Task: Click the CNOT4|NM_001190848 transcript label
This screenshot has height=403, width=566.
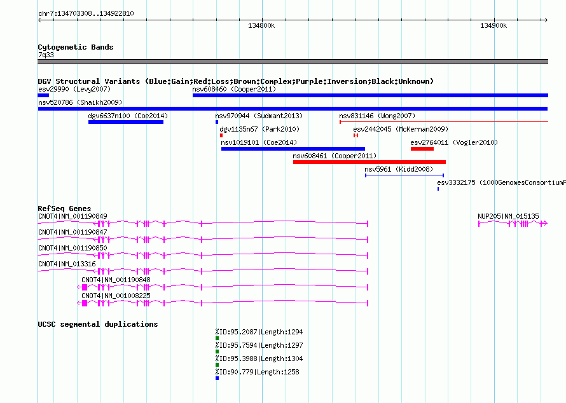Action: [x=116, y=280]
